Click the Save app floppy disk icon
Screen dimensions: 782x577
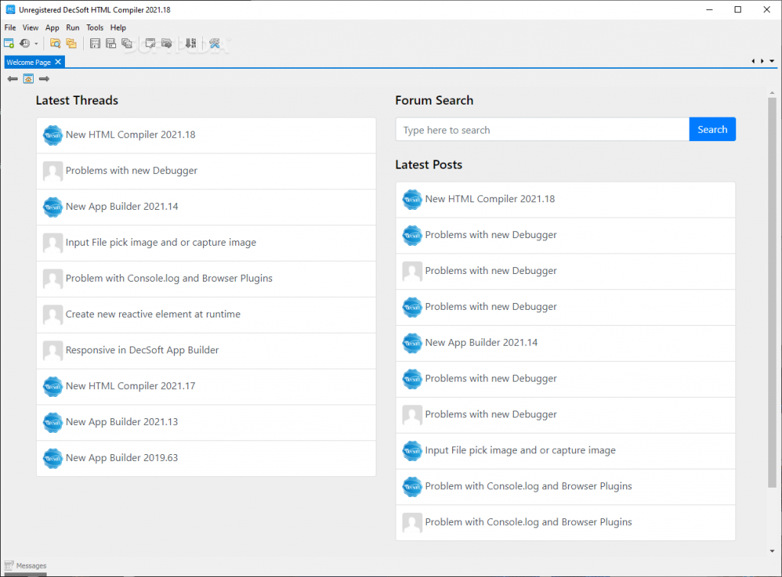coord(95,44)
